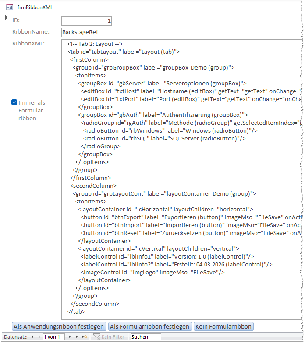Click the groupBox id="gbServer" line
Image resolution: width=305 pixels, height=343 pixels.
[162, 83]
